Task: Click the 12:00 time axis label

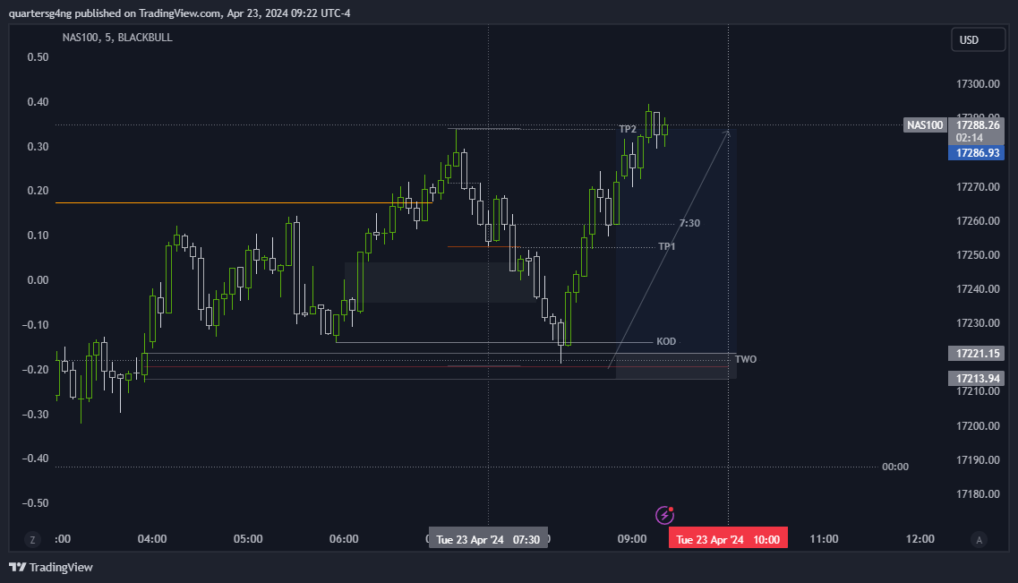Action: pyautogui.click(x=920, y=539)
